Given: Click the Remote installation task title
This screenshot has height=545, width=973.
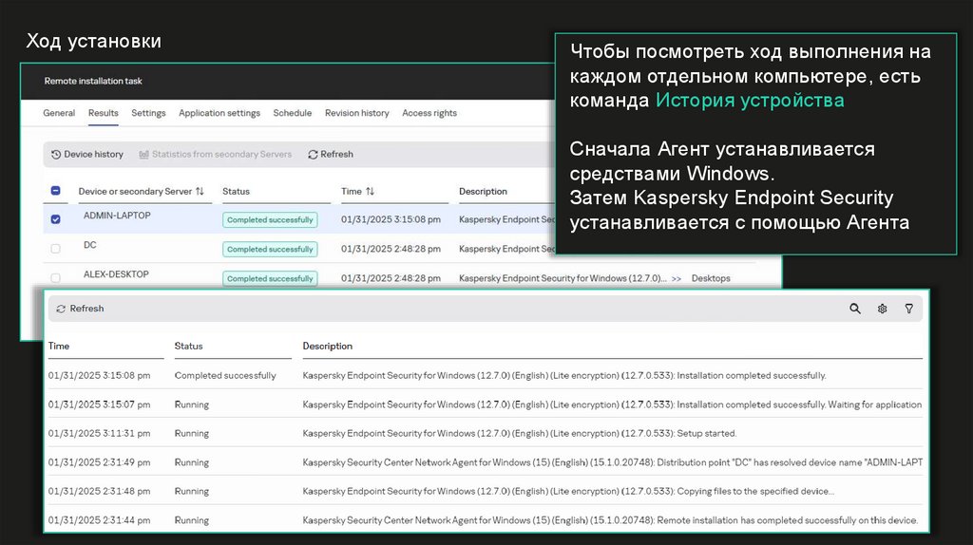Looking at the screenshot, I should click(93, 82).
